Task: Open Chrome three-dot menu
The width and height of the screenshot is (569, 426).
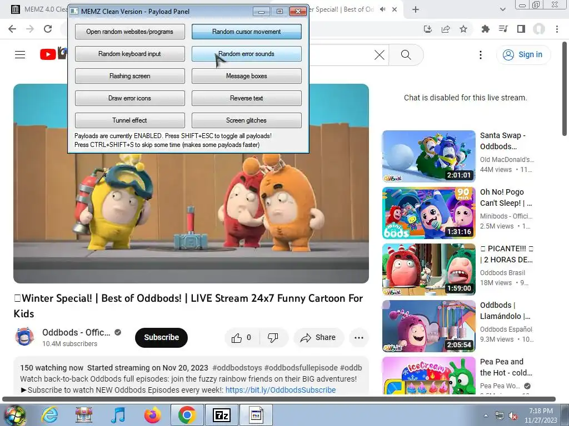Action: [557, 29]
